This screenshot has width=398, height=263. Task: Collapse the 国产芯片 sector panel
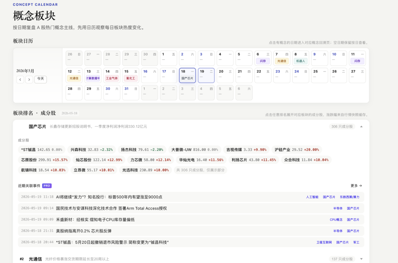click(361, 126)
